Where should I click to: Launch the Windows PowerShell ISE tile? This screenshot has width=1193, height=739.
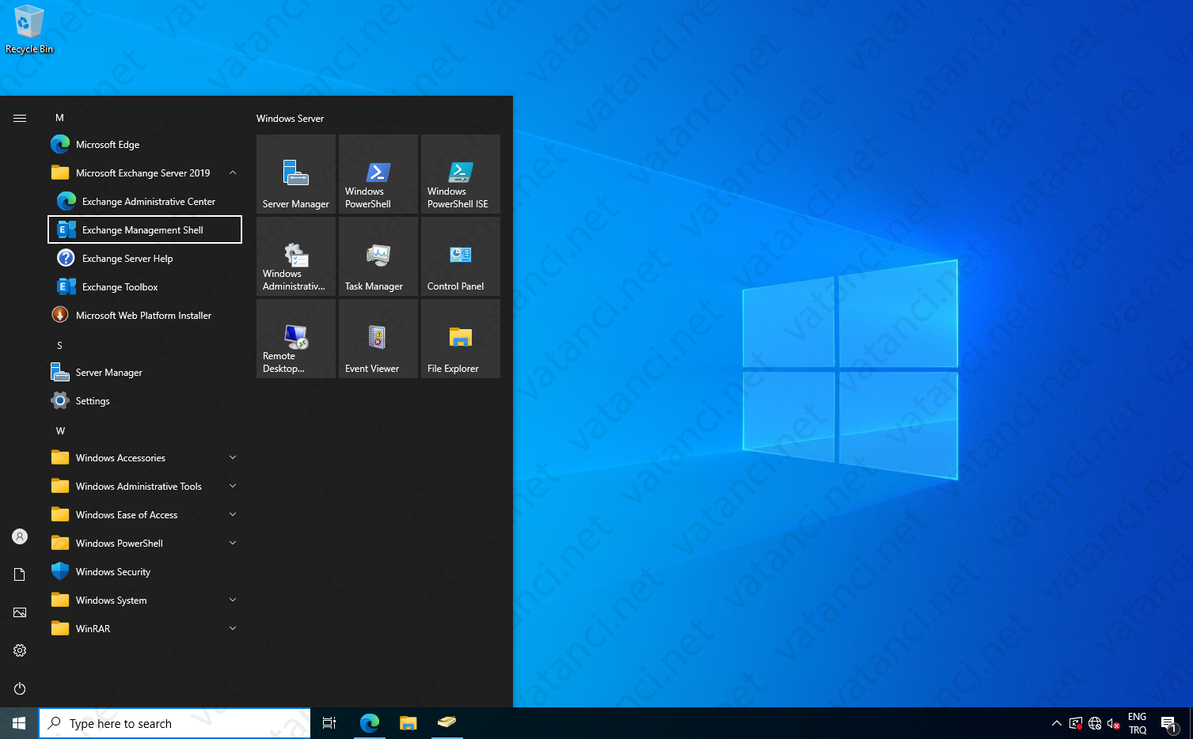coord(461,174)
